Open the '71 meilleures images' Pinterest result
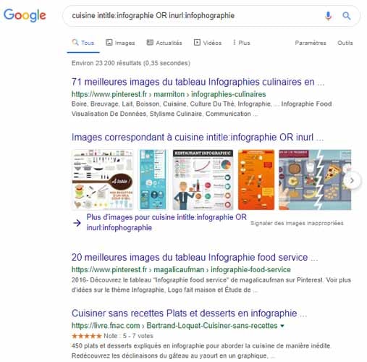The height and width of the screenshot is (362, 367). (198, 82)
